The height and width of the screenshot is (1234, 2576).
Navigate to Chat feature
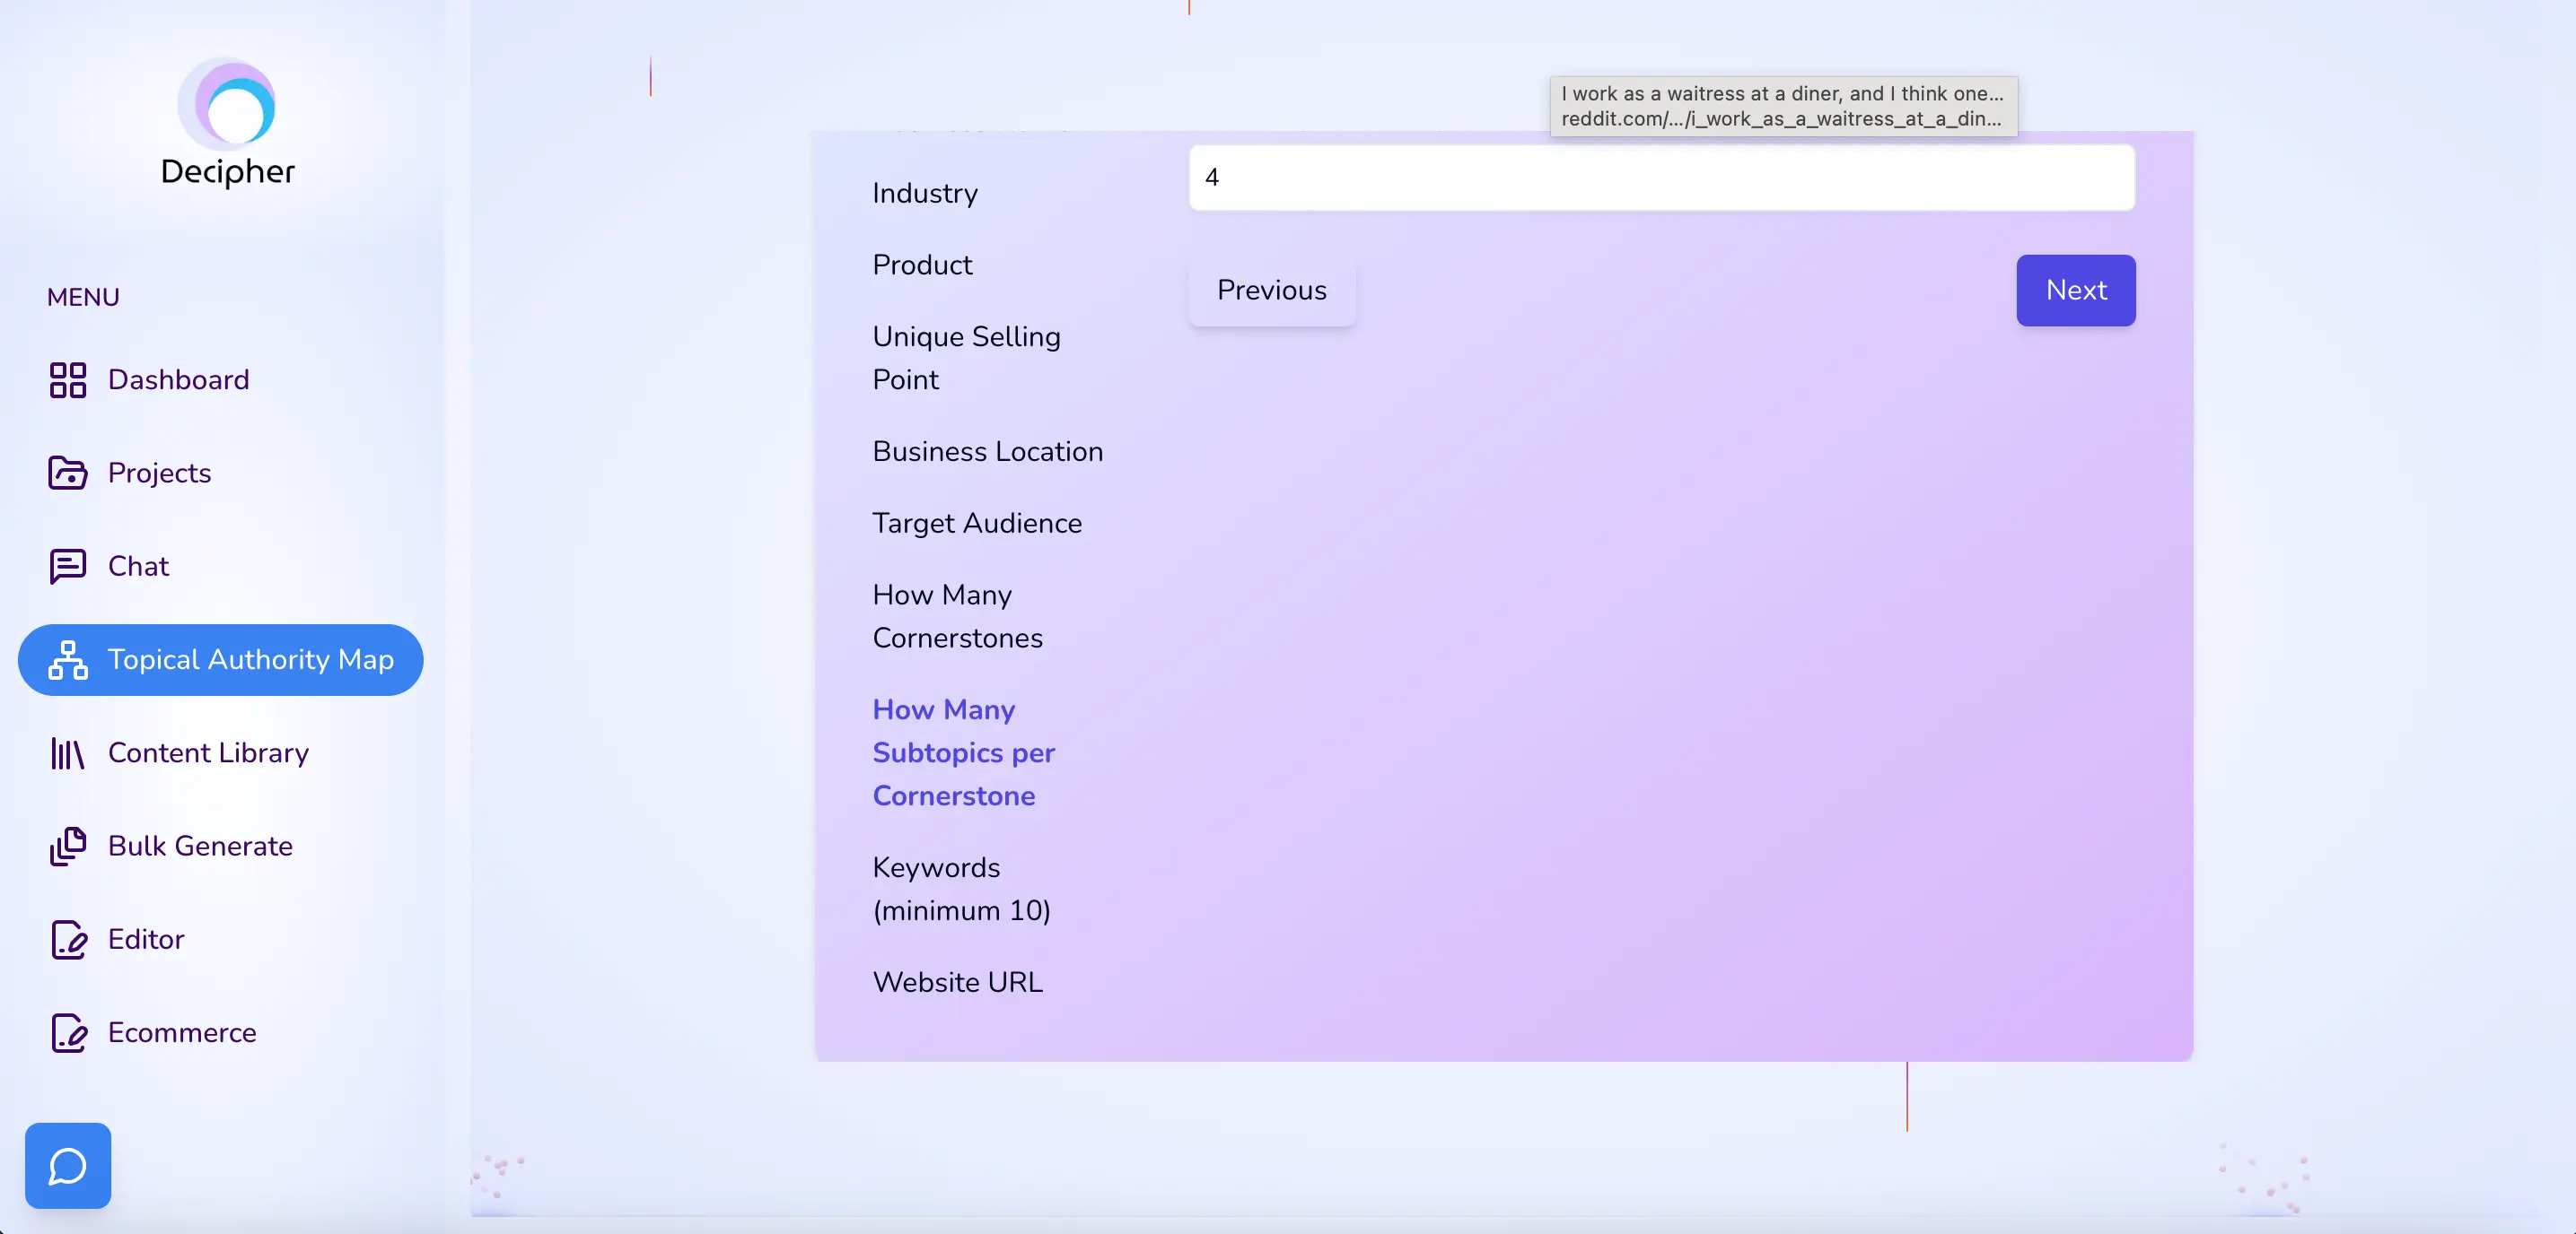coord(138,566)
